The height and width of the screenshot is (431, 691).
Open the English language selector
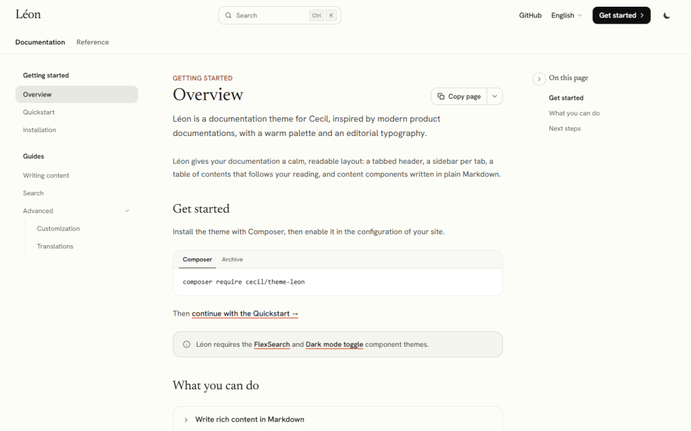click(566, 15)
